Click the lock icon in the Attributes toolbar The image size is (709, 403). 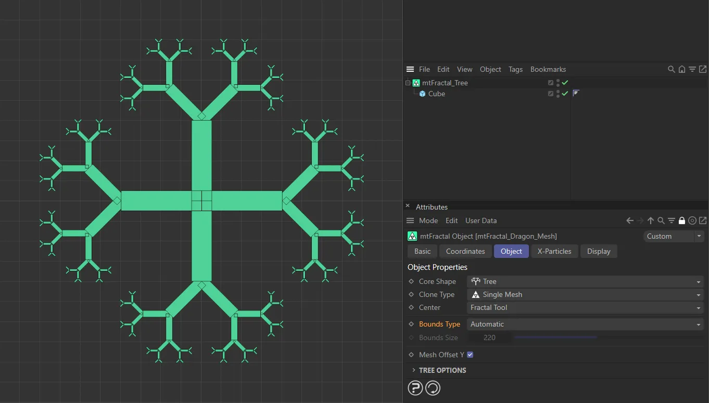coord(682,220)
